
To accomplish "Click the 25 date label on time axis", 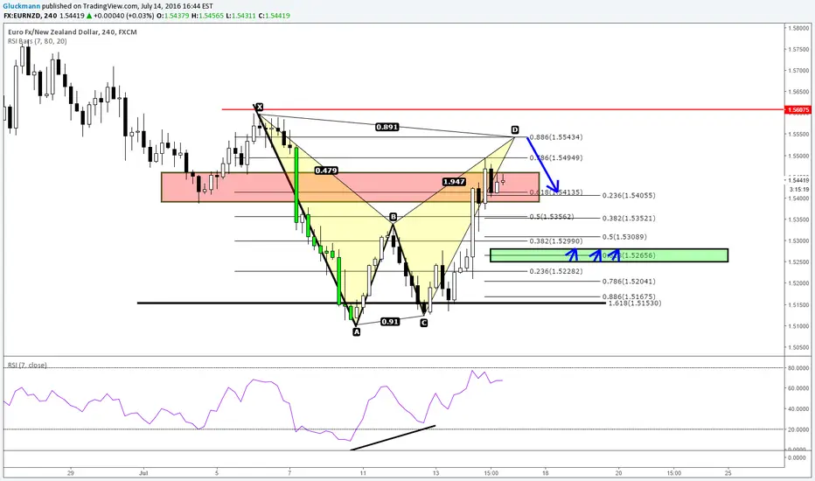I will (x=728, y=473).
